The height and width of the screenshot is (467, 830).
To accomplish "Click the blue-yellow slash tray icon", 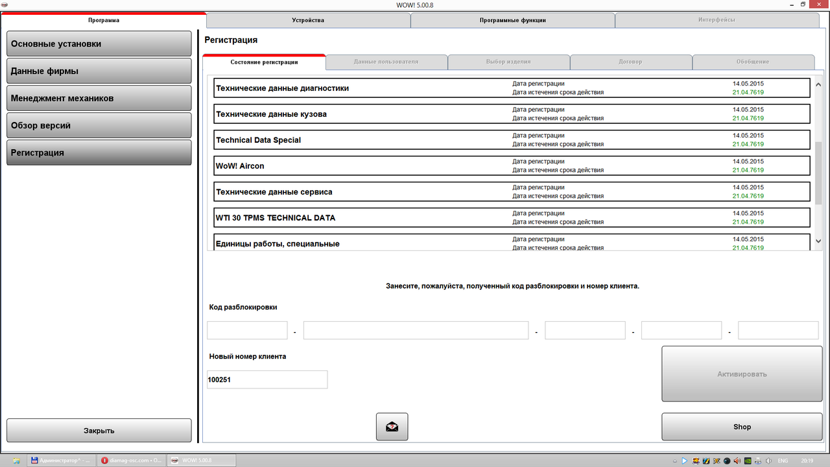I will coord(706,461).
